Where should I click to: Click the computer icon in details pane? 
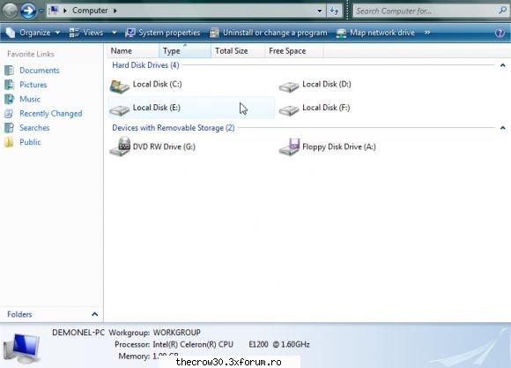pyautogui.click(x=22, y=348)
